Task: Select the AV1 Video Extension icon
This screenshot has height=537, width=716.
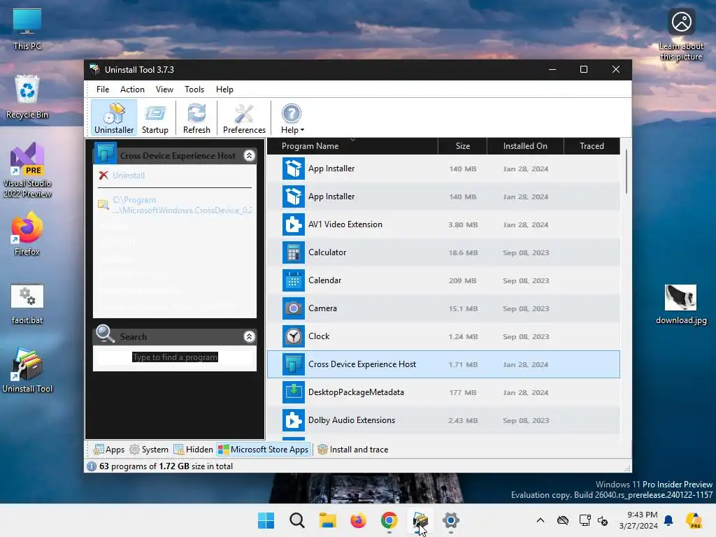Action: pos(293,224)
